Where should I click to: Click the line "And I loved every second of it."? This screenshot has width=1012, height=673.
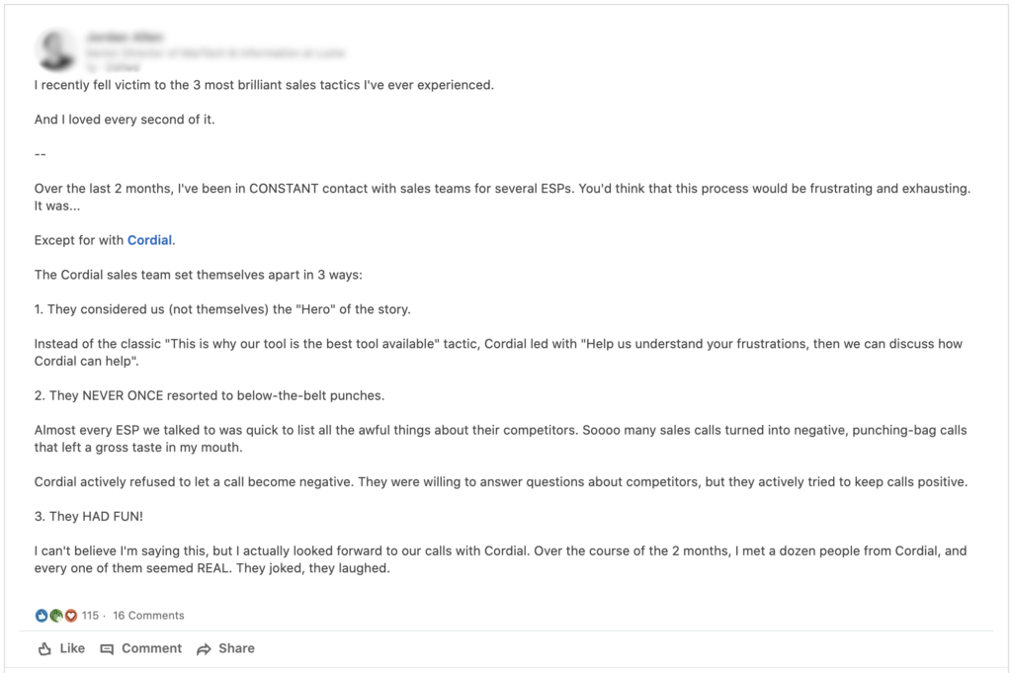125,120
